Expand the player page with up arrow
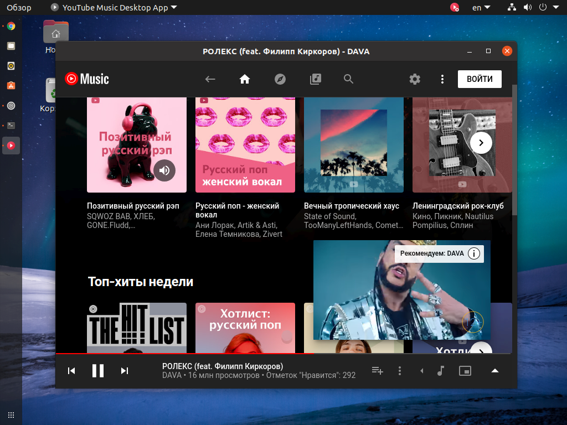 pos(495,371)
